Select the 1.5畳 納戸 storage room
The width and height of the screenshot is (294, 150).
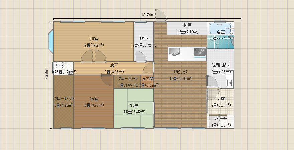pos(187,28)
